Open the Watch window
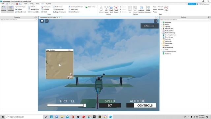This screenshot has width=211, height=119. 44,12
